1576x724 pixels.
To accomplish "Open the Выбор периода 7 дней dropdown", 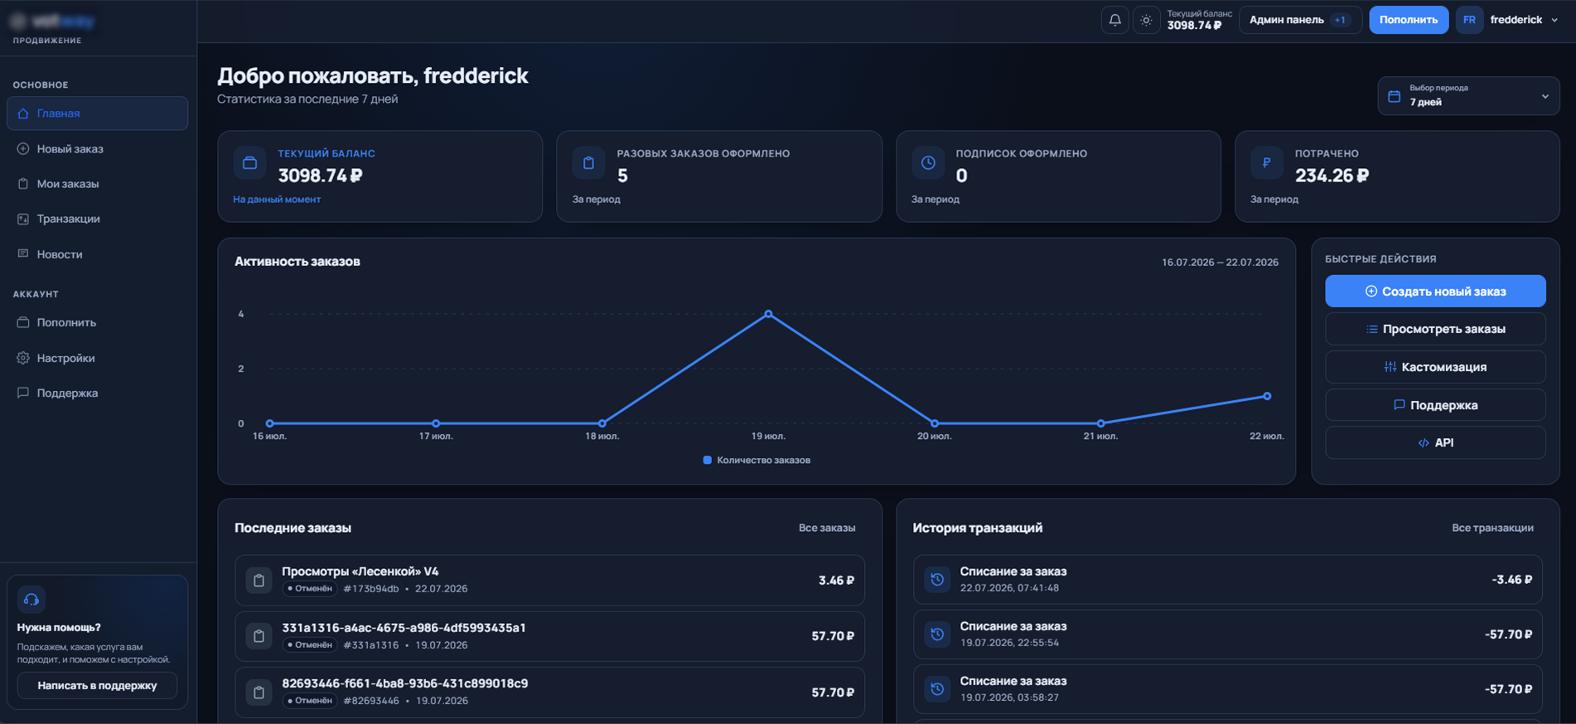I will pos(1468,96).
